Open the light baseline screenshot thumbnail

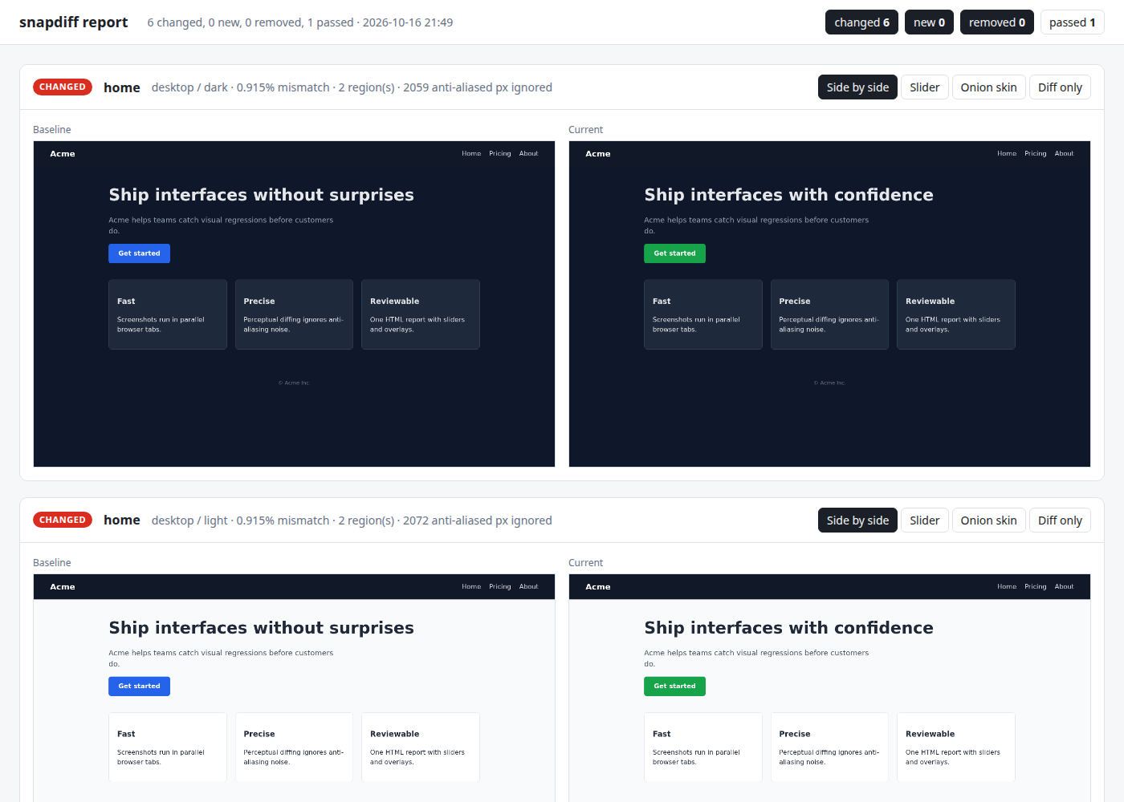(294, 688)
